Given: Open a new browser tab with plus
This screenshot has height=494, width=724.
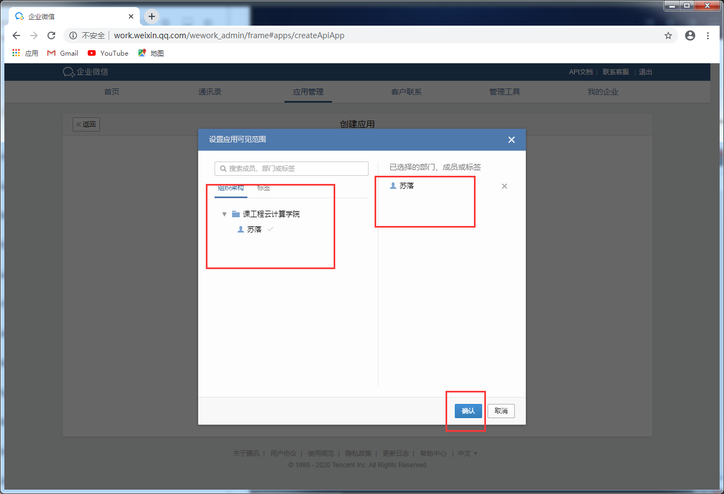Looking at the screenshot, I should 152,16.
